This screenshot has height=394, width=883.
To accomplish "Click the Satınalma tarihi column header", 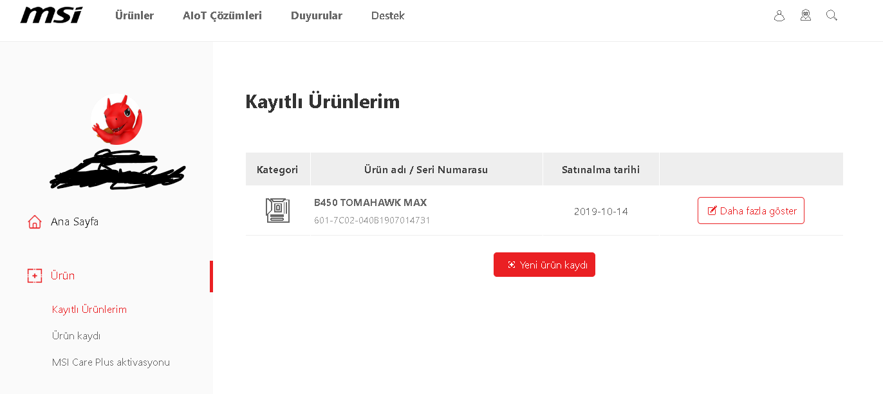I will [x=601, y=170].
